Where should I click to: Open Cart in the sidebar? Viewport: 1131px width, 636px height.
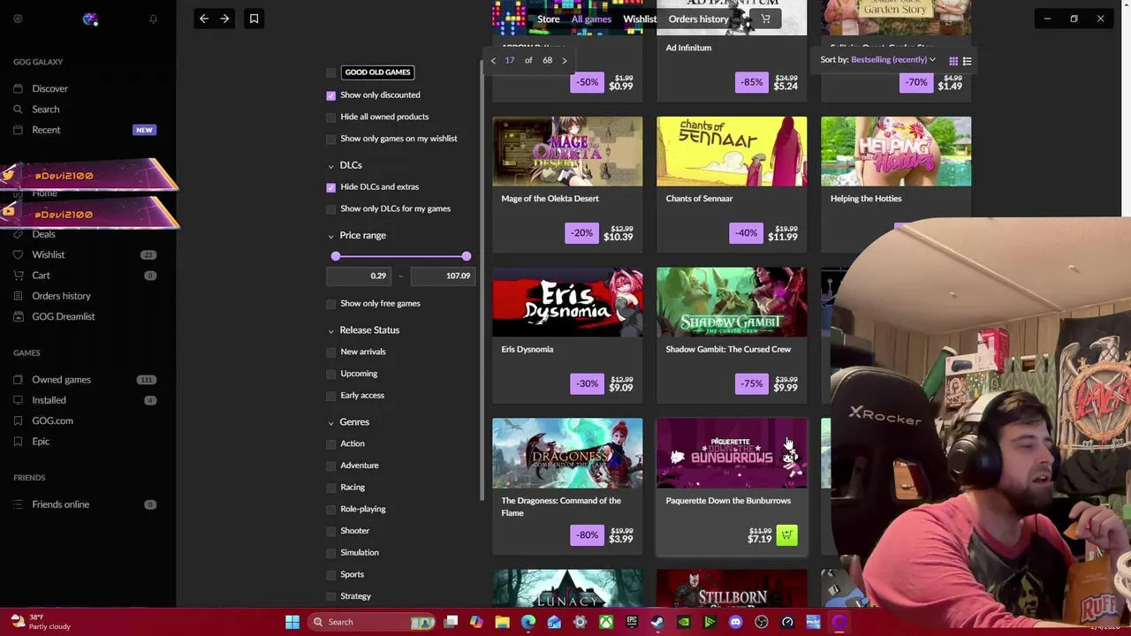[41, 276]
